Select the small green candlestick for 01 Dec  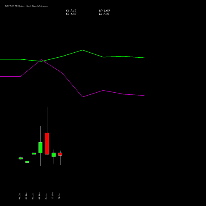(x=21, y=158)
